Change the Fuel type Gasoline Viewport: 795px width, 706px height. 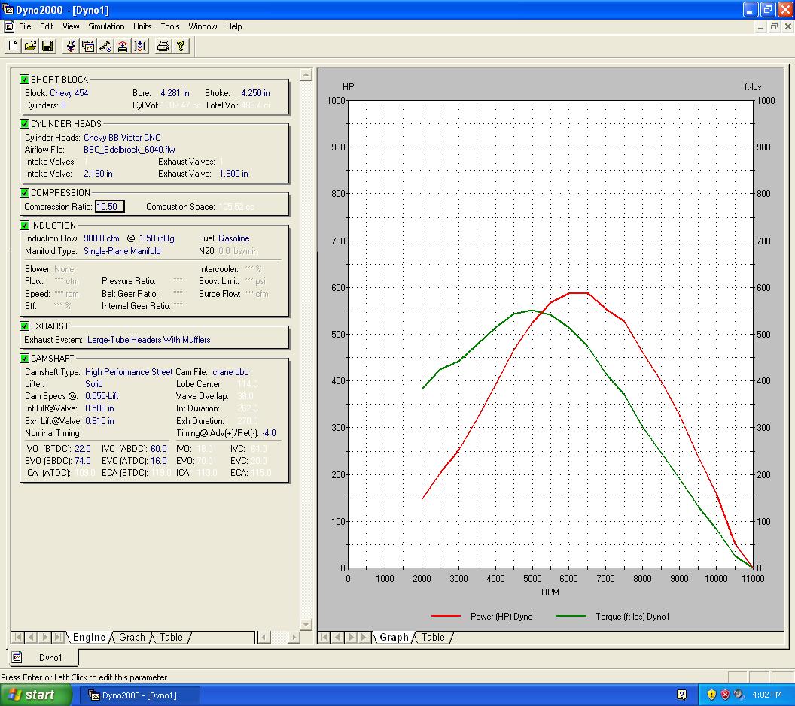tap(233, 238)
